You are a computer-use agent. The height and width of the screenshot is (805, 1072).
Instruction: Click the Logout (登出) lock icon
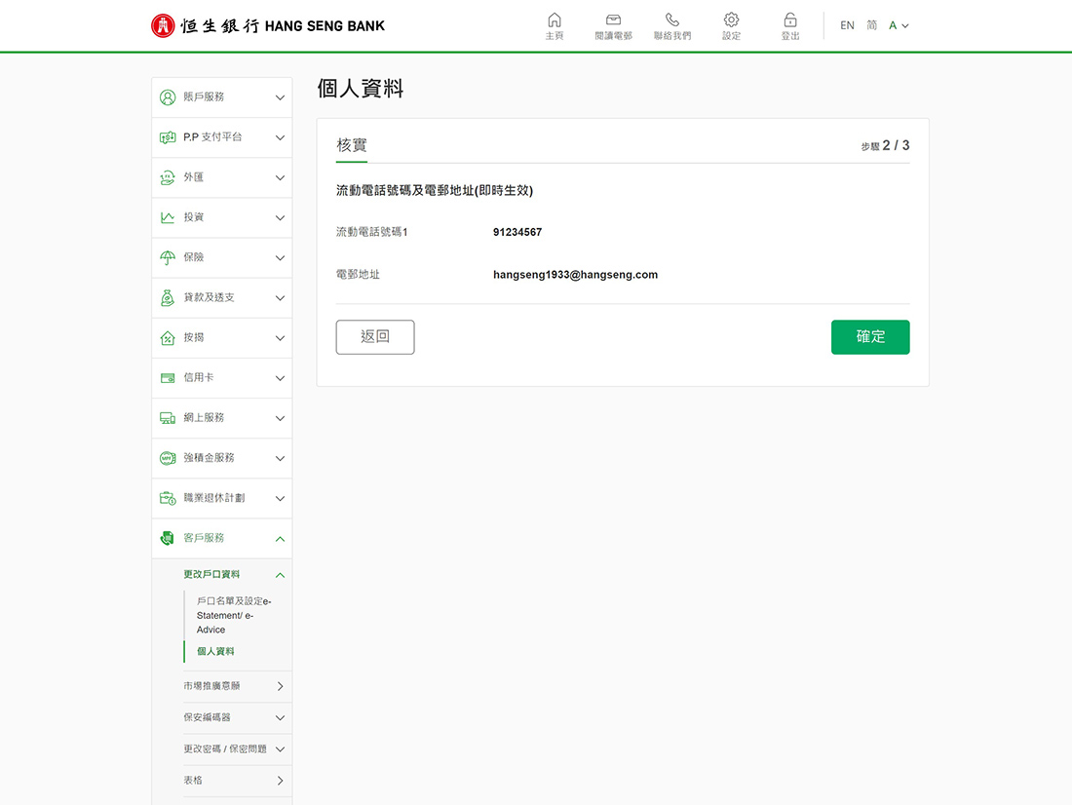(x=790, y=20)
